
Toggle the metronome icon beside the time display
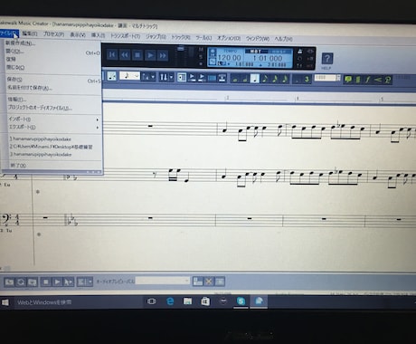pyautogui.click(x=300, y=51)
